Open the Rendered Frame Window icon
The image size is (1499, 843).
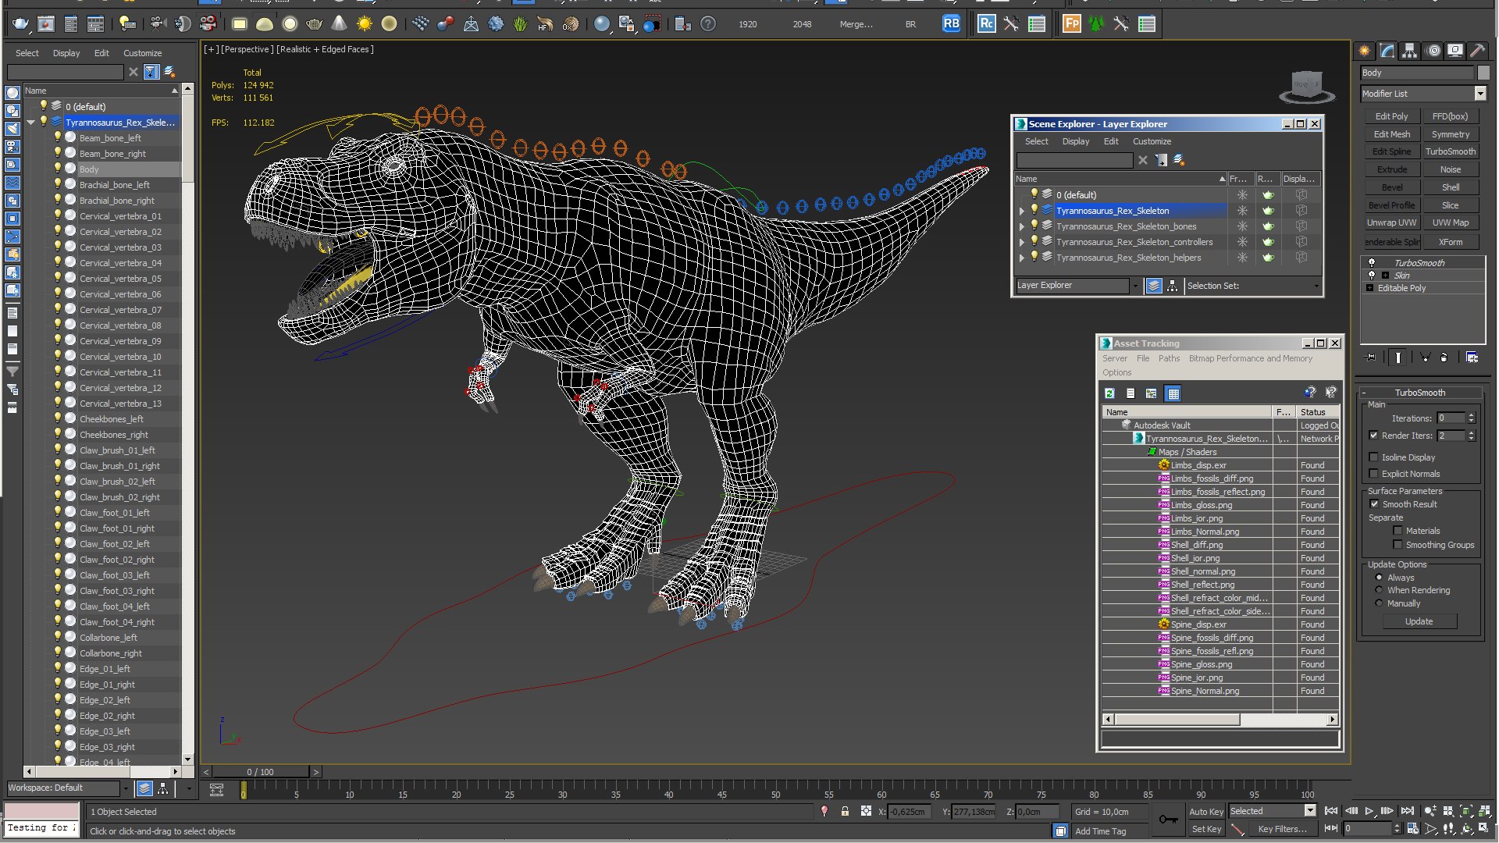pyautogui.click(x=46, y=24)
